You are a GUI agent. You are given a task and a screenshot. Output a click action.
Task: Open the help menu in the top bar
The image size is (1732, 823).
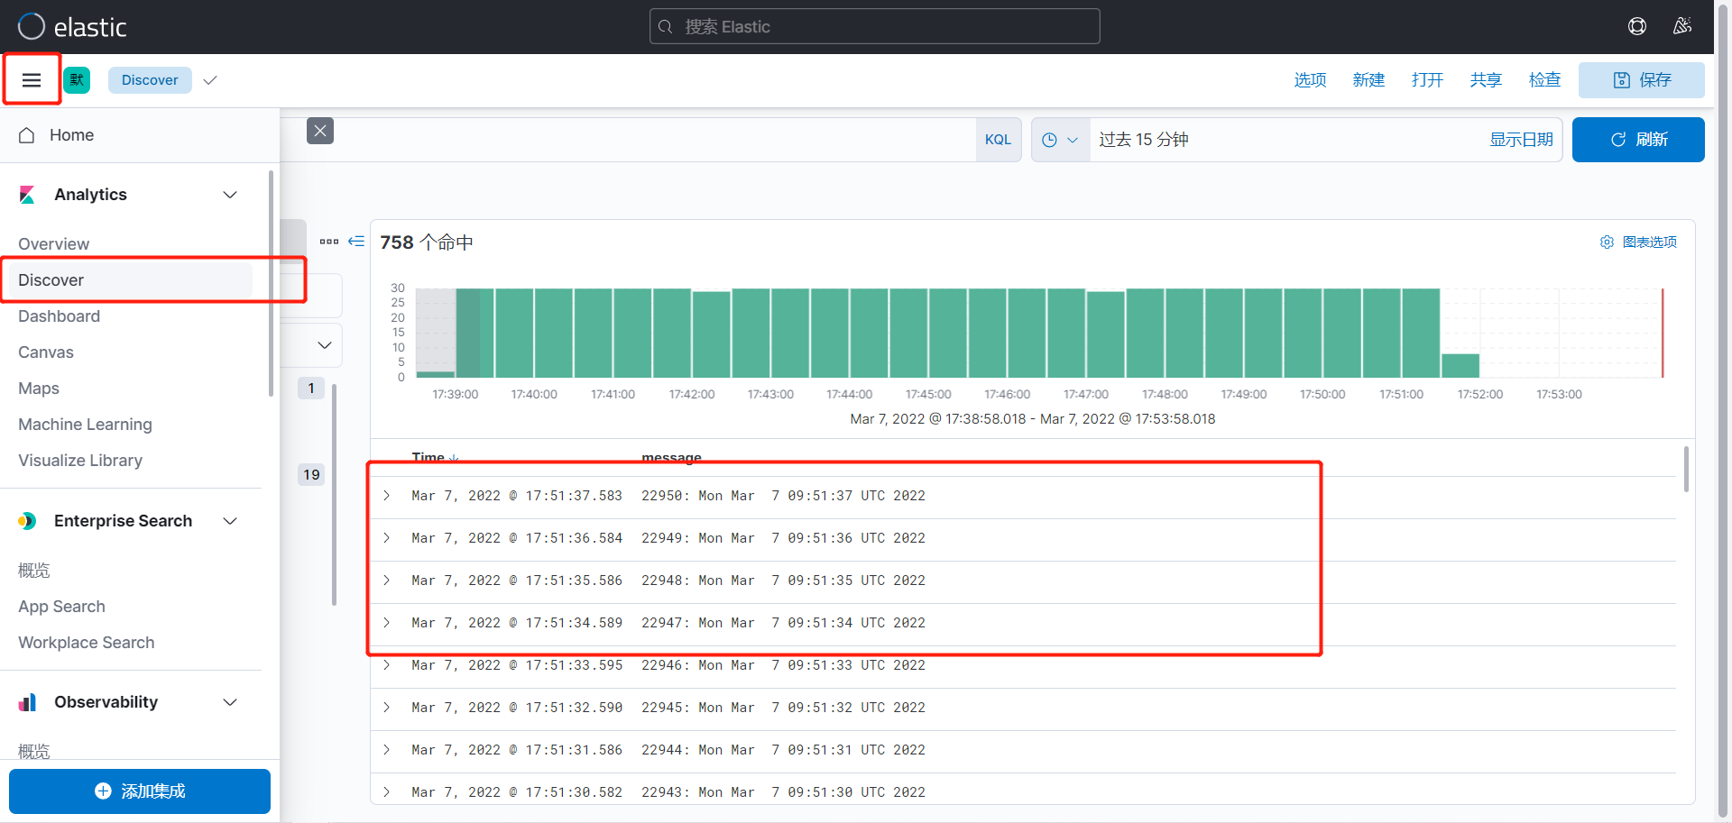pyautogui.click(x=1638, y=26)
